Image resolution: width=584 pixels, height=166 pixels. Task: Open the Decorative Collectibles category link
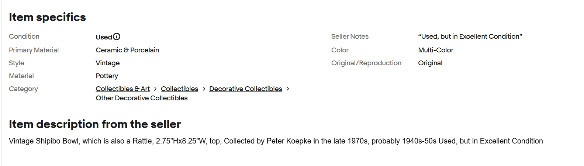point(245,89)
